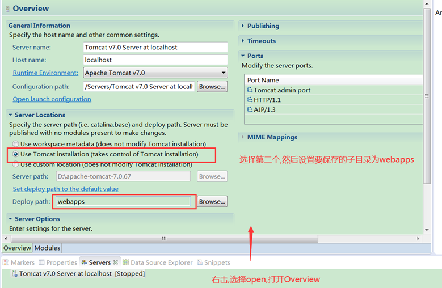Select the Tomcat admin port row
Screen dimensions: 442x288
[x=334, y=90]
